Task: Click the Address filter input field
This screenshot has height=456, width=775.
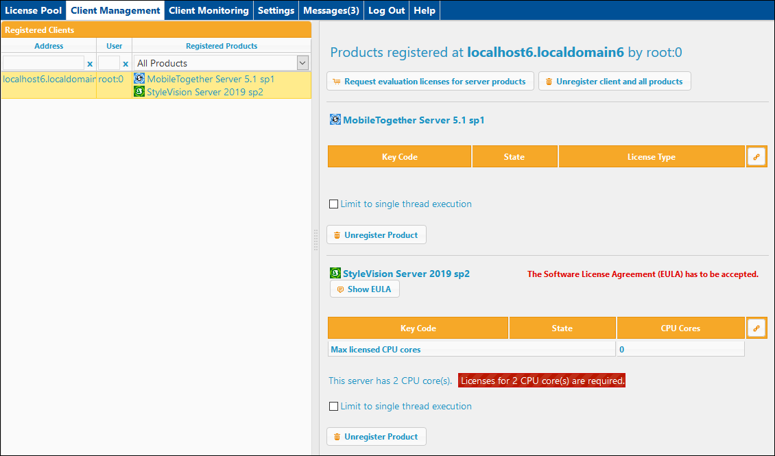Action: tap(43, 63)
